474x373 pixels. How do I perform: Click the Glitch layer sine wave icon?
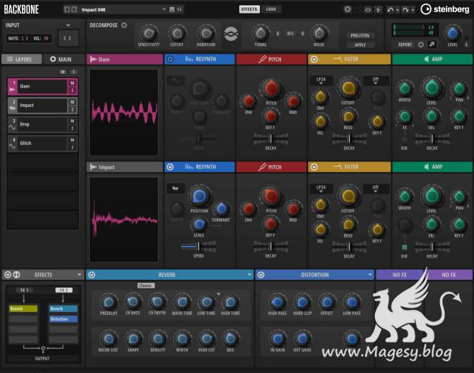(12, 146)
